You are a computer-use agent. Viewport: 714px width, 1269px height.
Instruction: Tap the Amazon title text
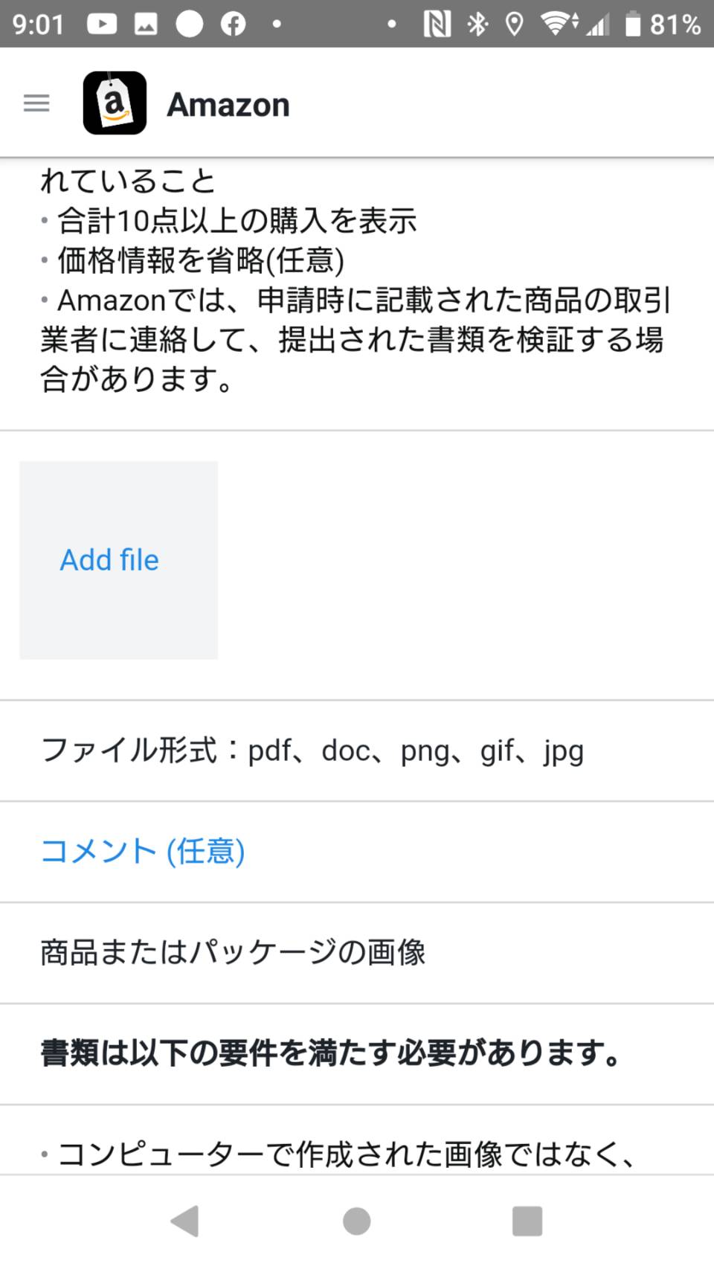pos(228,104)
